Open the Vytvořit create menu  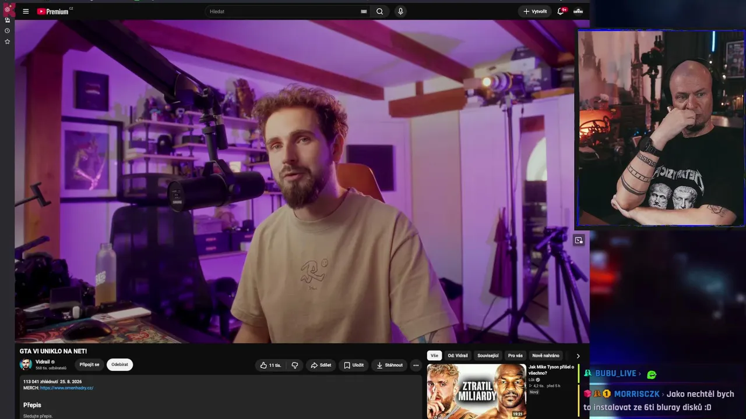coord(534,11)
